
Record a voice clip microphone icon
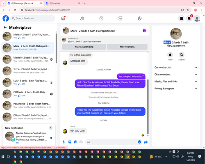tap(64, 142)
